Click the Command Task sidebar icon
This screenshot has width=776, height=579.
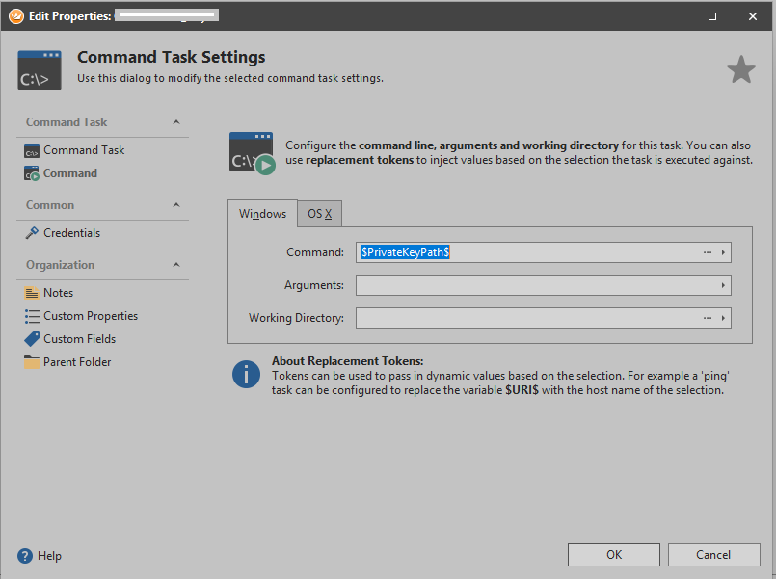32,150
